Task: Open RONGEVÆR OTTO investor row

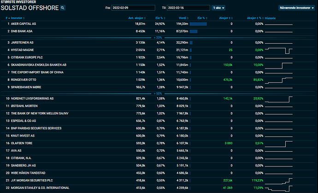Action: (x=158, y=80)
